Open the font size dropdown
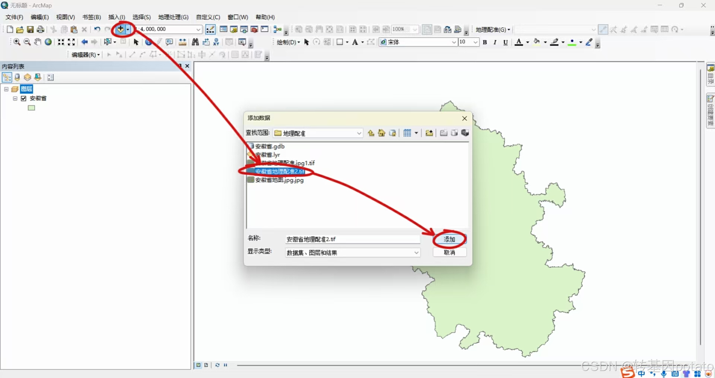Screen dimensions: 715x378 476,42
